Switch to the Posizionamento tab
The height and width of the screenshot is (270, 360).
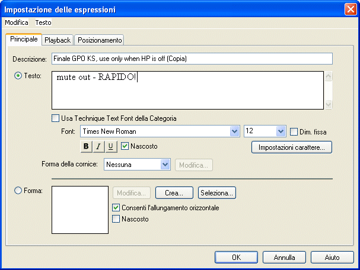point(100,40)
